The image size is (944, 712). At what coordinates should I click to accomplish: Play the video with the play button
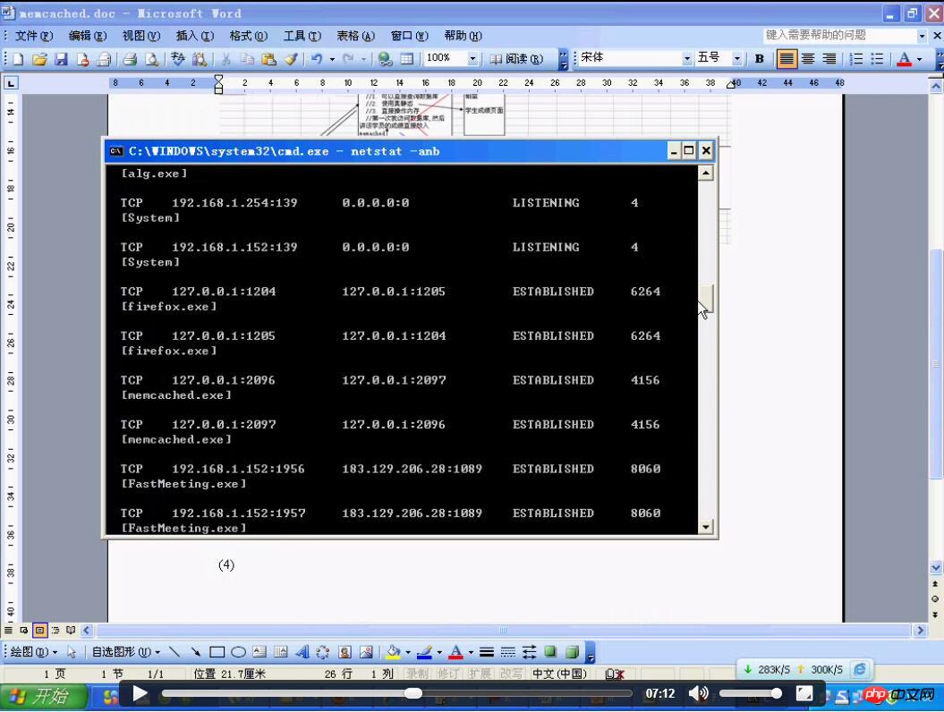coord(140,693)
